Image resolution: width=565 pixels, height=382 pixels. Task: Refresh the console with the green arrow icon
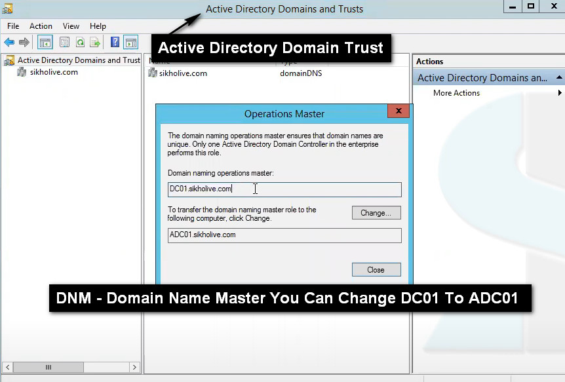80,43
